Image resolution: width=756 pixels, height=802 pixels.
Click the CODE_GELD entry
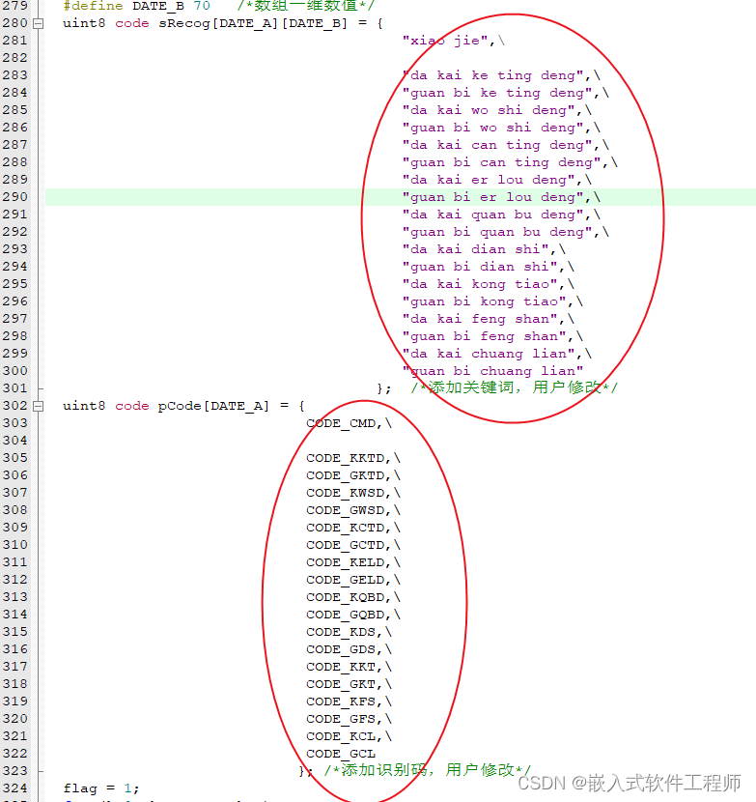345,580
